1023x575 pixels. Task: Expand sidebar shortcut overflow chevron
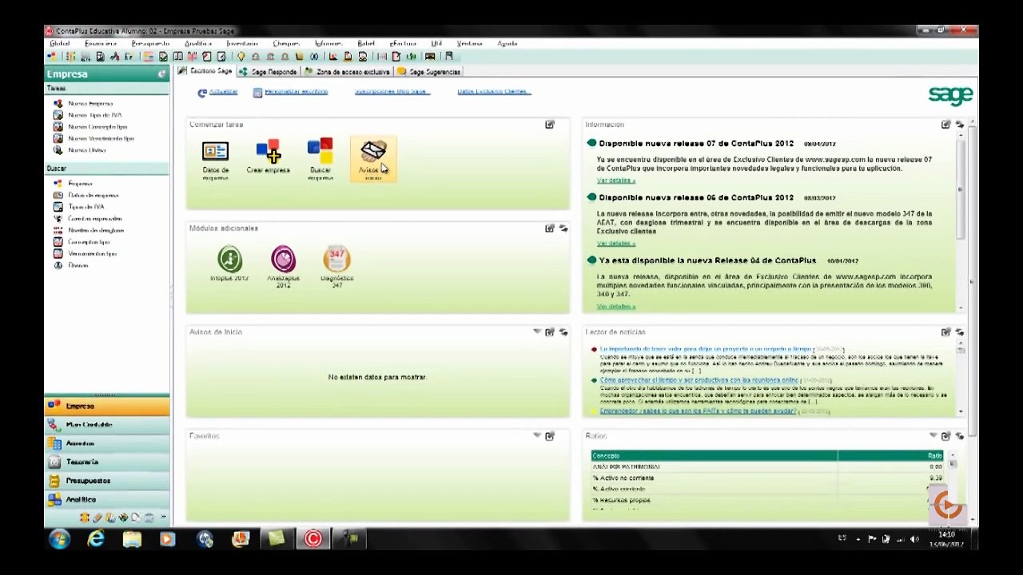coord(163,517)
